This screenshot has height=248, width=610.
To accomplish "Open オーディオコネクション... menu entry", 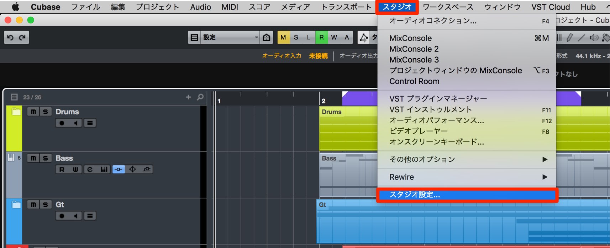I will point(467,21).
